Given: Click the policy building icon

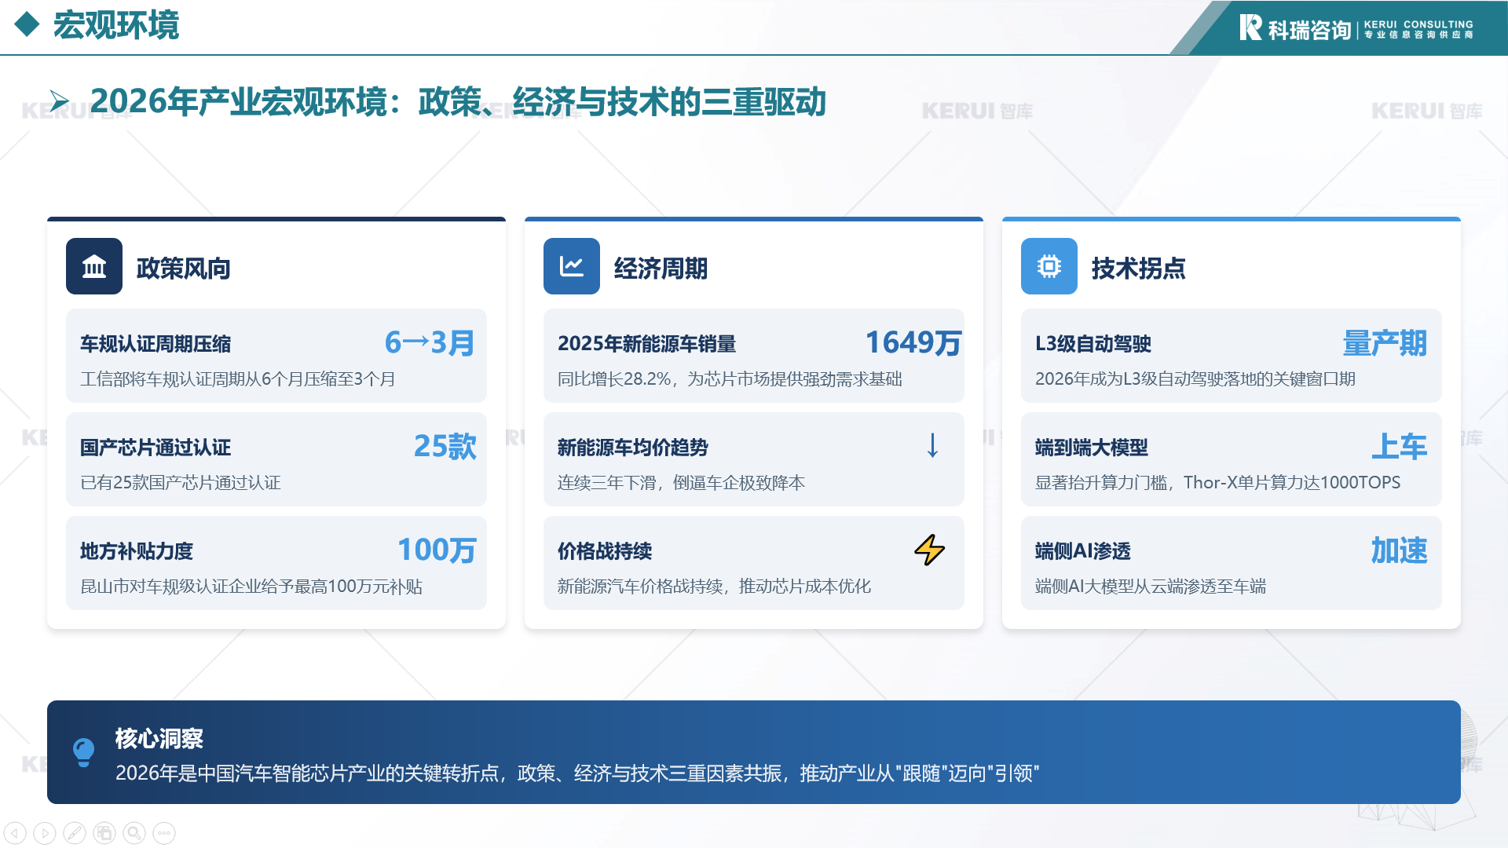Looking at the screenshot, I should [x=94, y=267].
